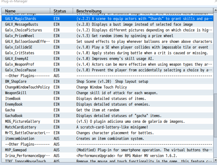Click EIN status of GALV_MessageBusts
This screenshot has height=165, width=217.
coord(57,24)
